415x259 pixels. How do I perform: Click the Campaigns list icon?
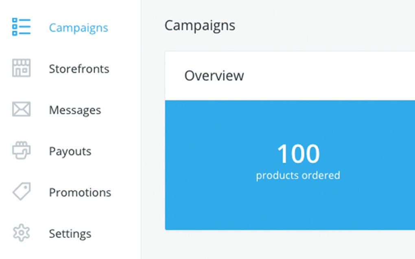[x=21, y=27]
